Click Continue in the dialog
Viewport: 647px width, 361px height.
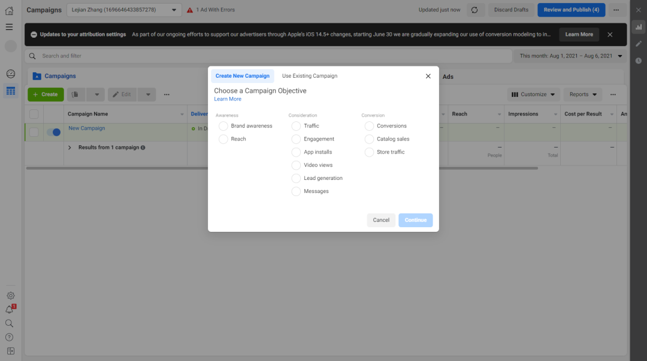pyautogui.click(x=416, y=220)
